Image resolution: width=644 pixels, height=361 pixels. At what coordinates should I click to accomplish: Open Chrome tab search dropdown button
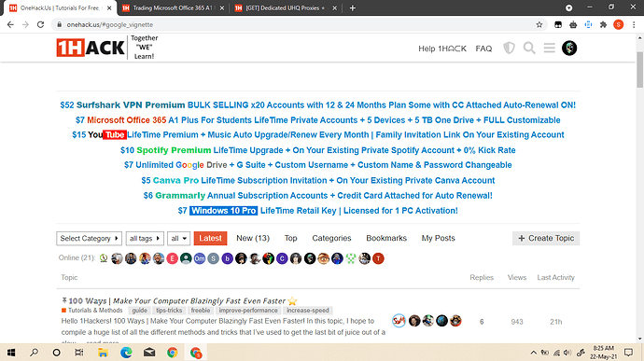[568, 7]
